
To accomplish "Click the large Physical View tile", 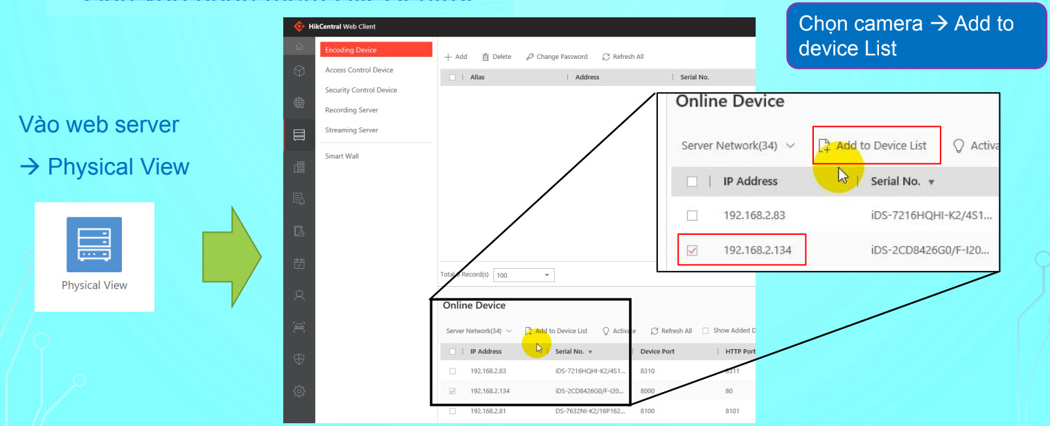I will pos(94,256).
